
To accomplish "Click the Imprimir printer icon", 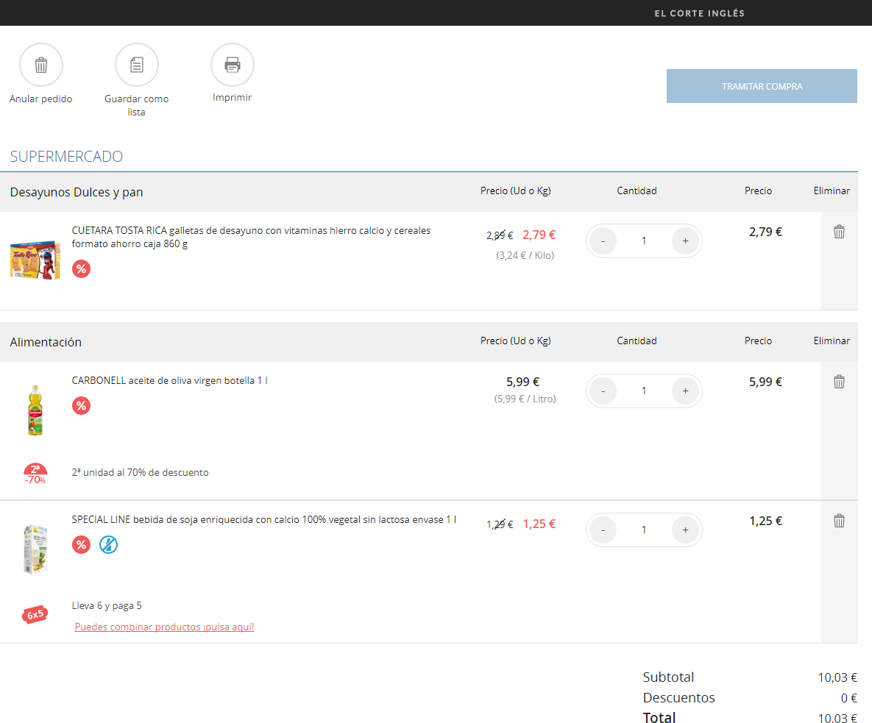I will (233, 65).
